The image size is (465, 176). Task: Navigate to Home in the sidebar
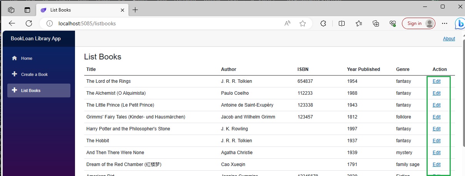[38, 58]
